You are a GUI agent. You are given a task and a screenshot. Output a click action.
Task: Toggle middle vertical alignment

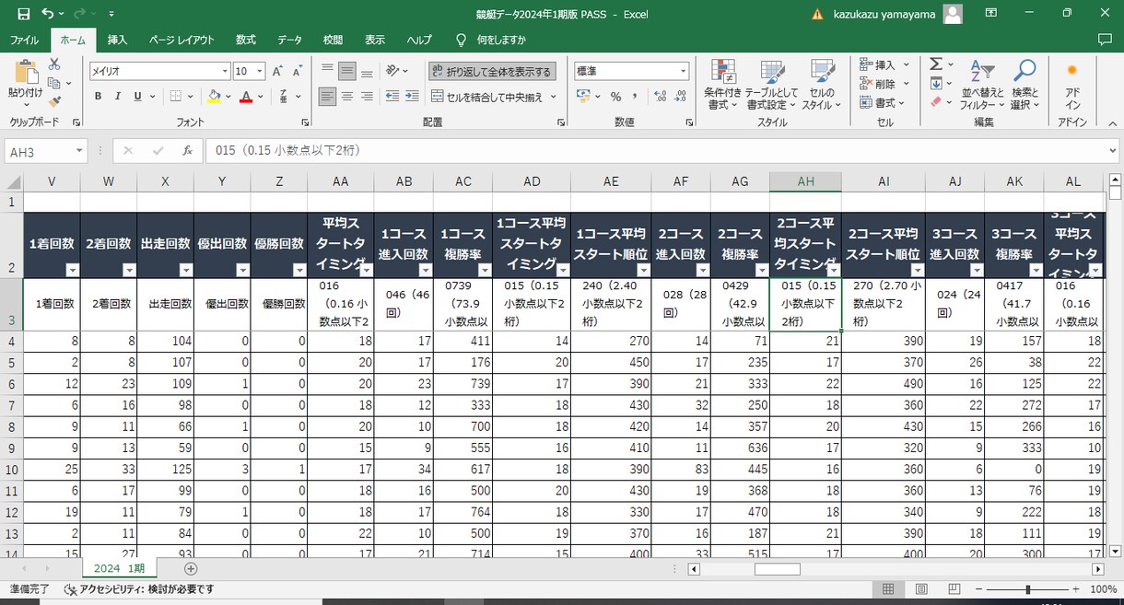point(347,71)
